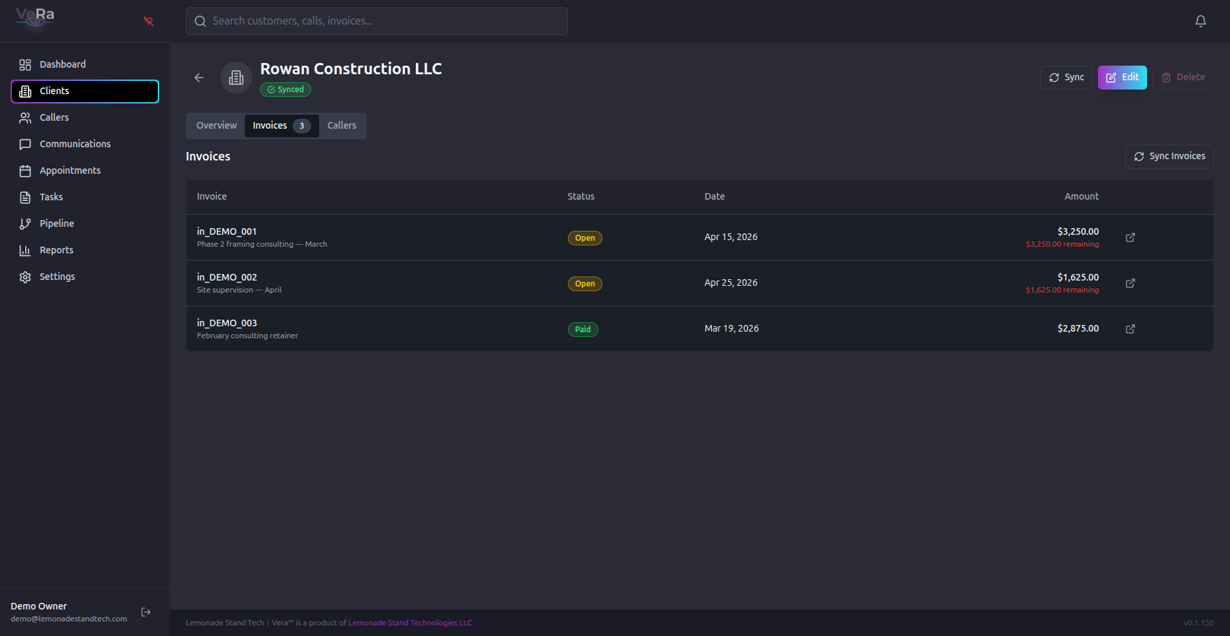Open Settings from the sidebar
This screenshot has height=636, width=1230.
(85, 277)
